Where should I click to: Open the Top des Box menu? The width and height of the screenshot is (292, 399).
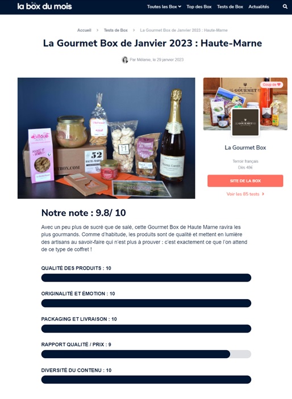pyautogui.click(x=199, y=7)
